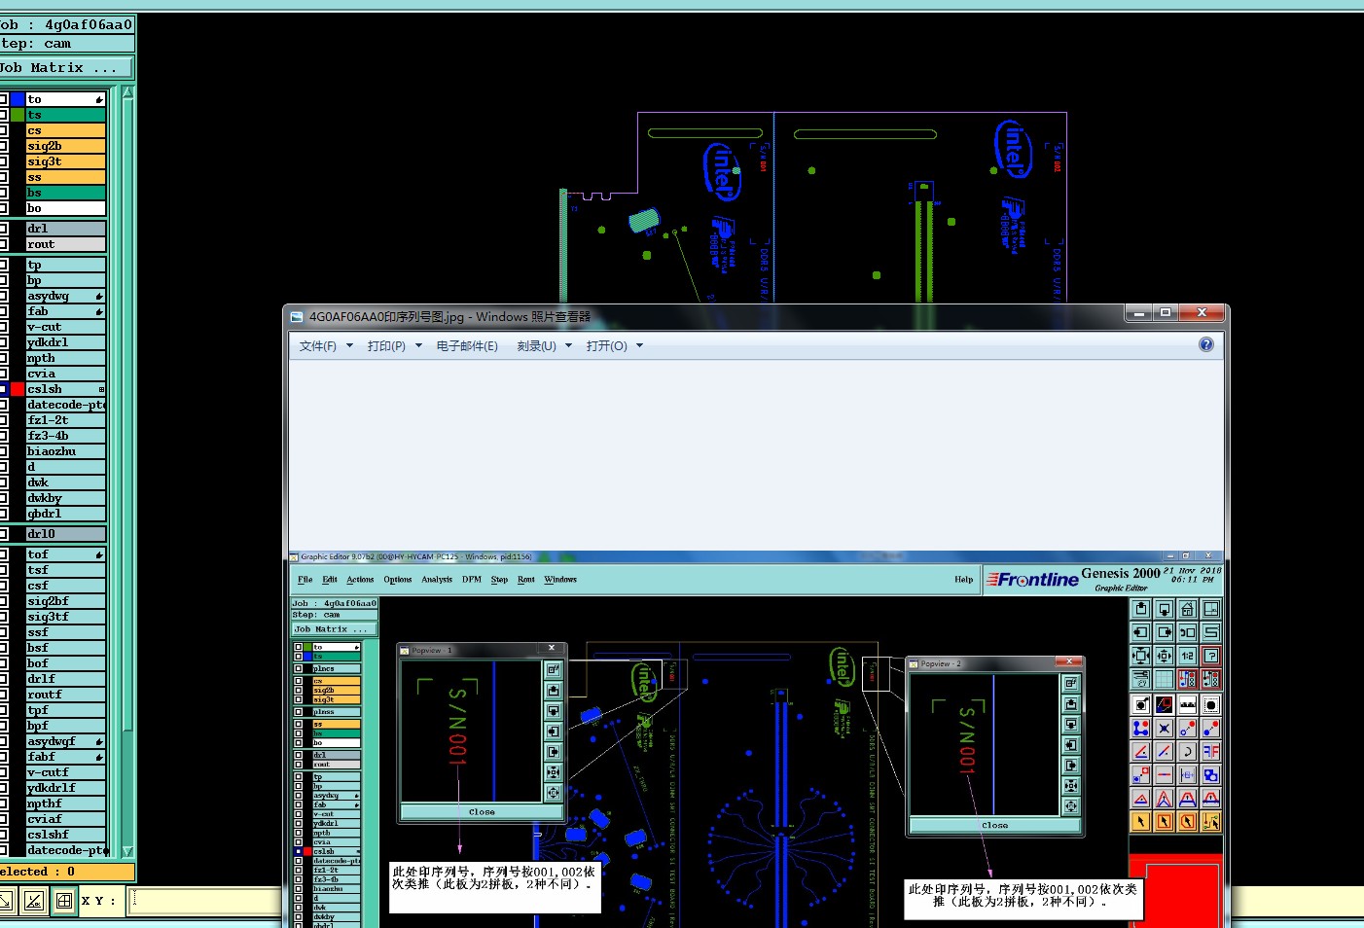Click the 1:2 zoom icon in pictured toolbar
Image resolution: width=1364 pixels, height=928 pixels.
point(1187,656)
